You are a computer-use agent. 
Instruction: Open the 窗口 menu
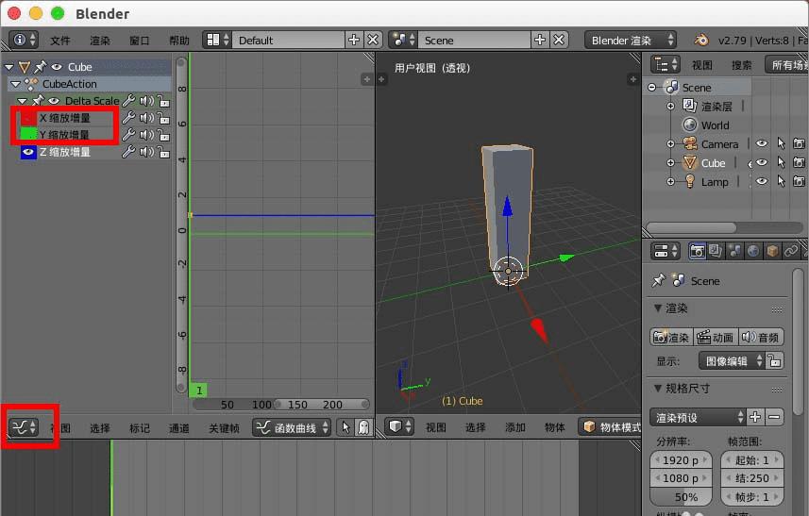[x=140, y=41]
